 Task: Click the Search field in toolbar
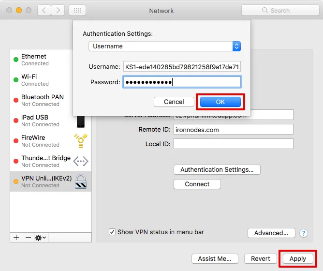pos(279,10)
